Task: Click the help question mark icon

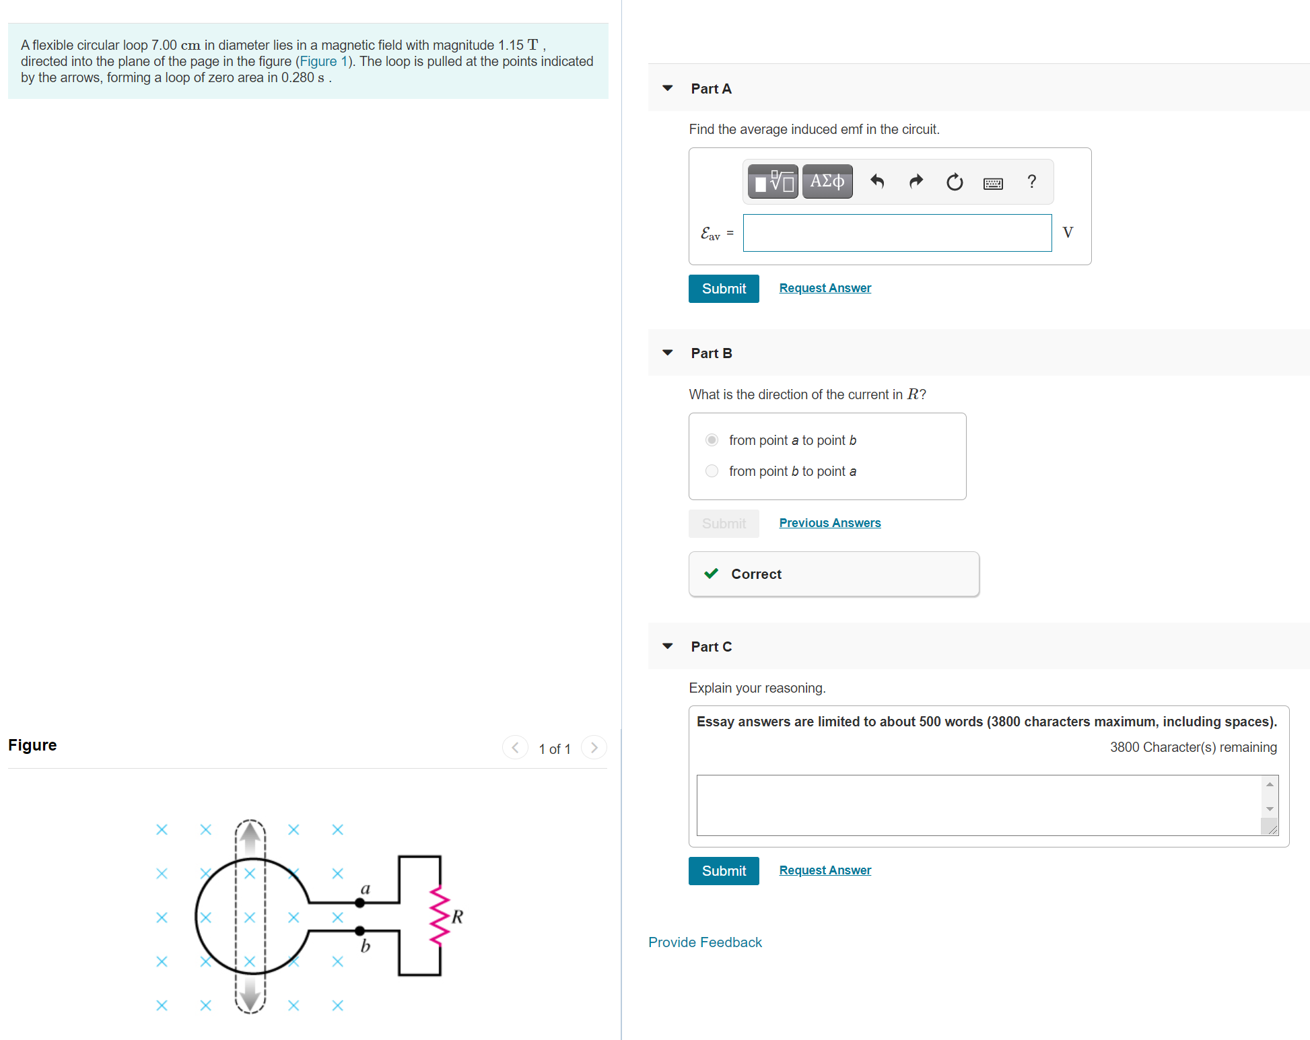Action: pyautogui.click(x=1031, y=181)
